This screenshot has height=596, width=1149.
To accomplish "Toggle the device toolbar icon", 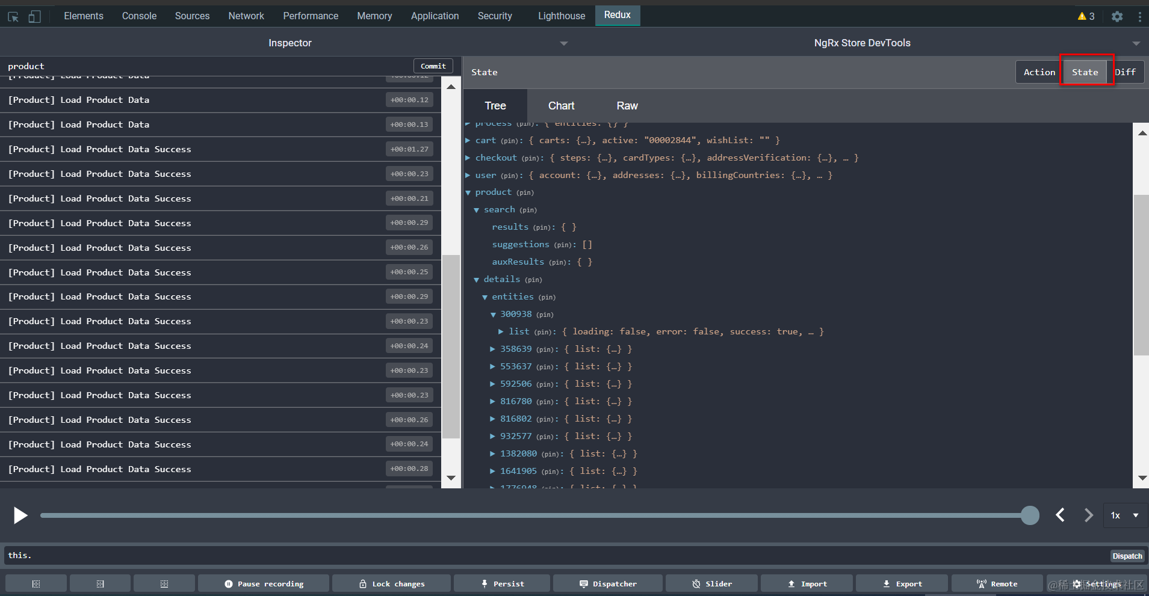I will pos(34,17).
